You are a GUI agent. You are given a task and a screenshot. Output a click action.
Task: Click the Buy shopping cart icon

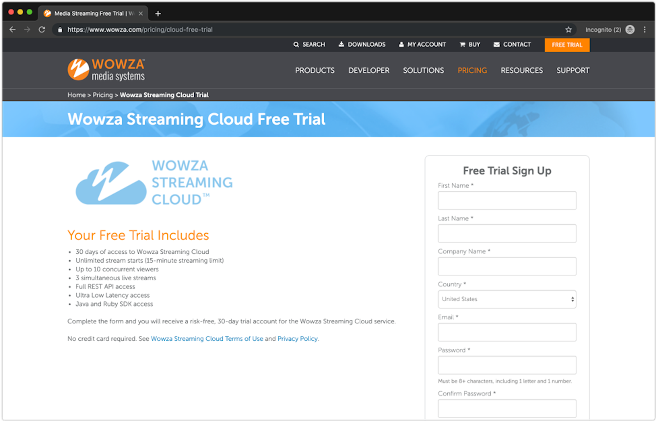click(x=462, y=44)
